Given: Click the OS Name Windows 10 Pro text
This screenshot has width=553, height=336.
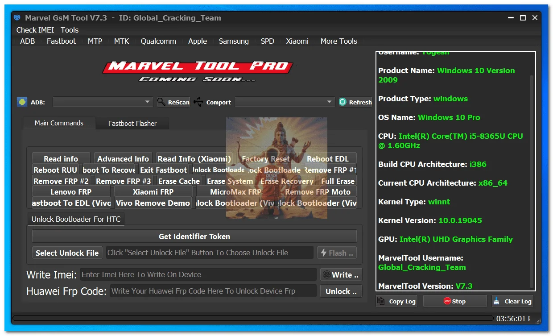Looking at the screenshot, I should click(429, 117).
